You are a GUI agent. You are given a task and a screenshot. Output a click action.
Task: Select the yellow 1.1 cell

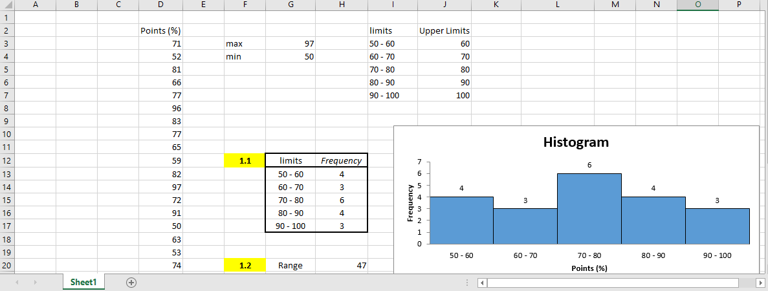[x=245, y=160]
